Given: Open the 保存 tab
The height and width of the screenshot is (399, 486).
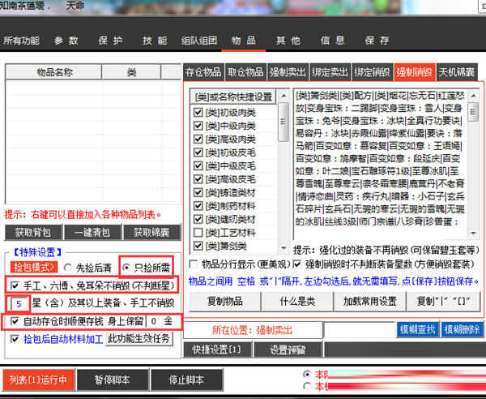Looking at the screenshot, I should click(x=377, y=41).
